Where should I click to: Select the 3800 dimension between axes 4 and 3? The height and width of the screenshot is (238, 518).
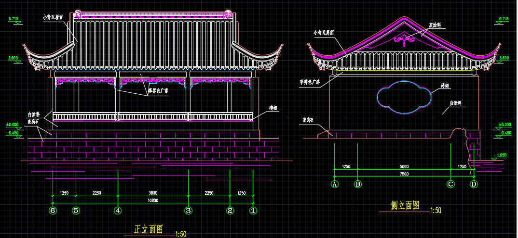(x=152, y=193)
